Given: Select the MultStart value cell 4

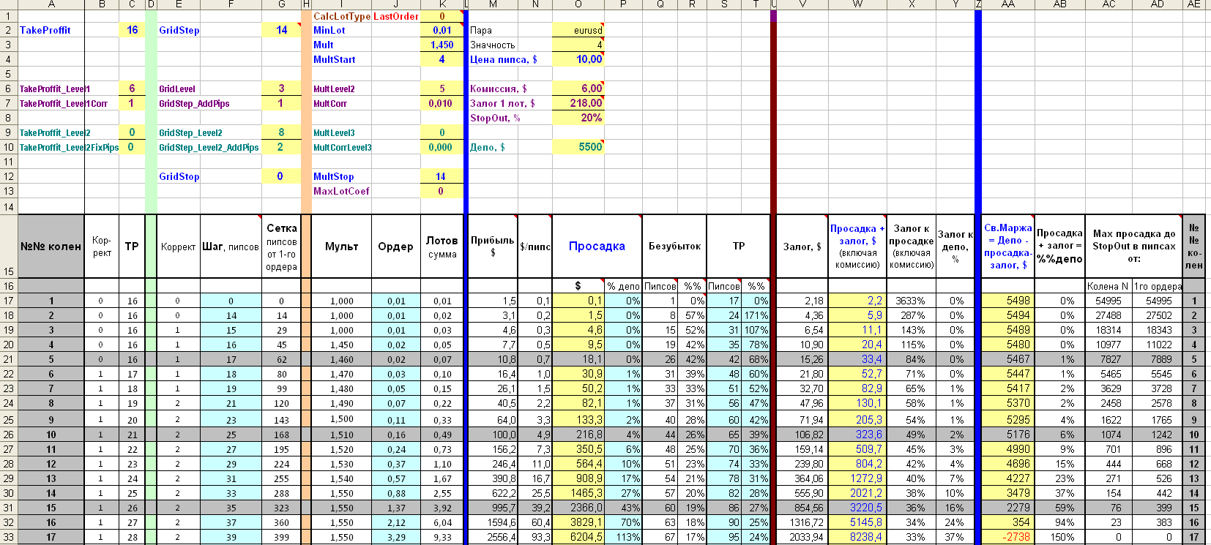Looking at the screenshot, I should pos(442,59).
